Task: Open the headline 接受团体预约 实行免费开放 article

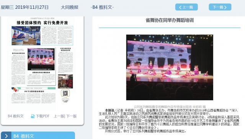Action: tap(42, 23)
